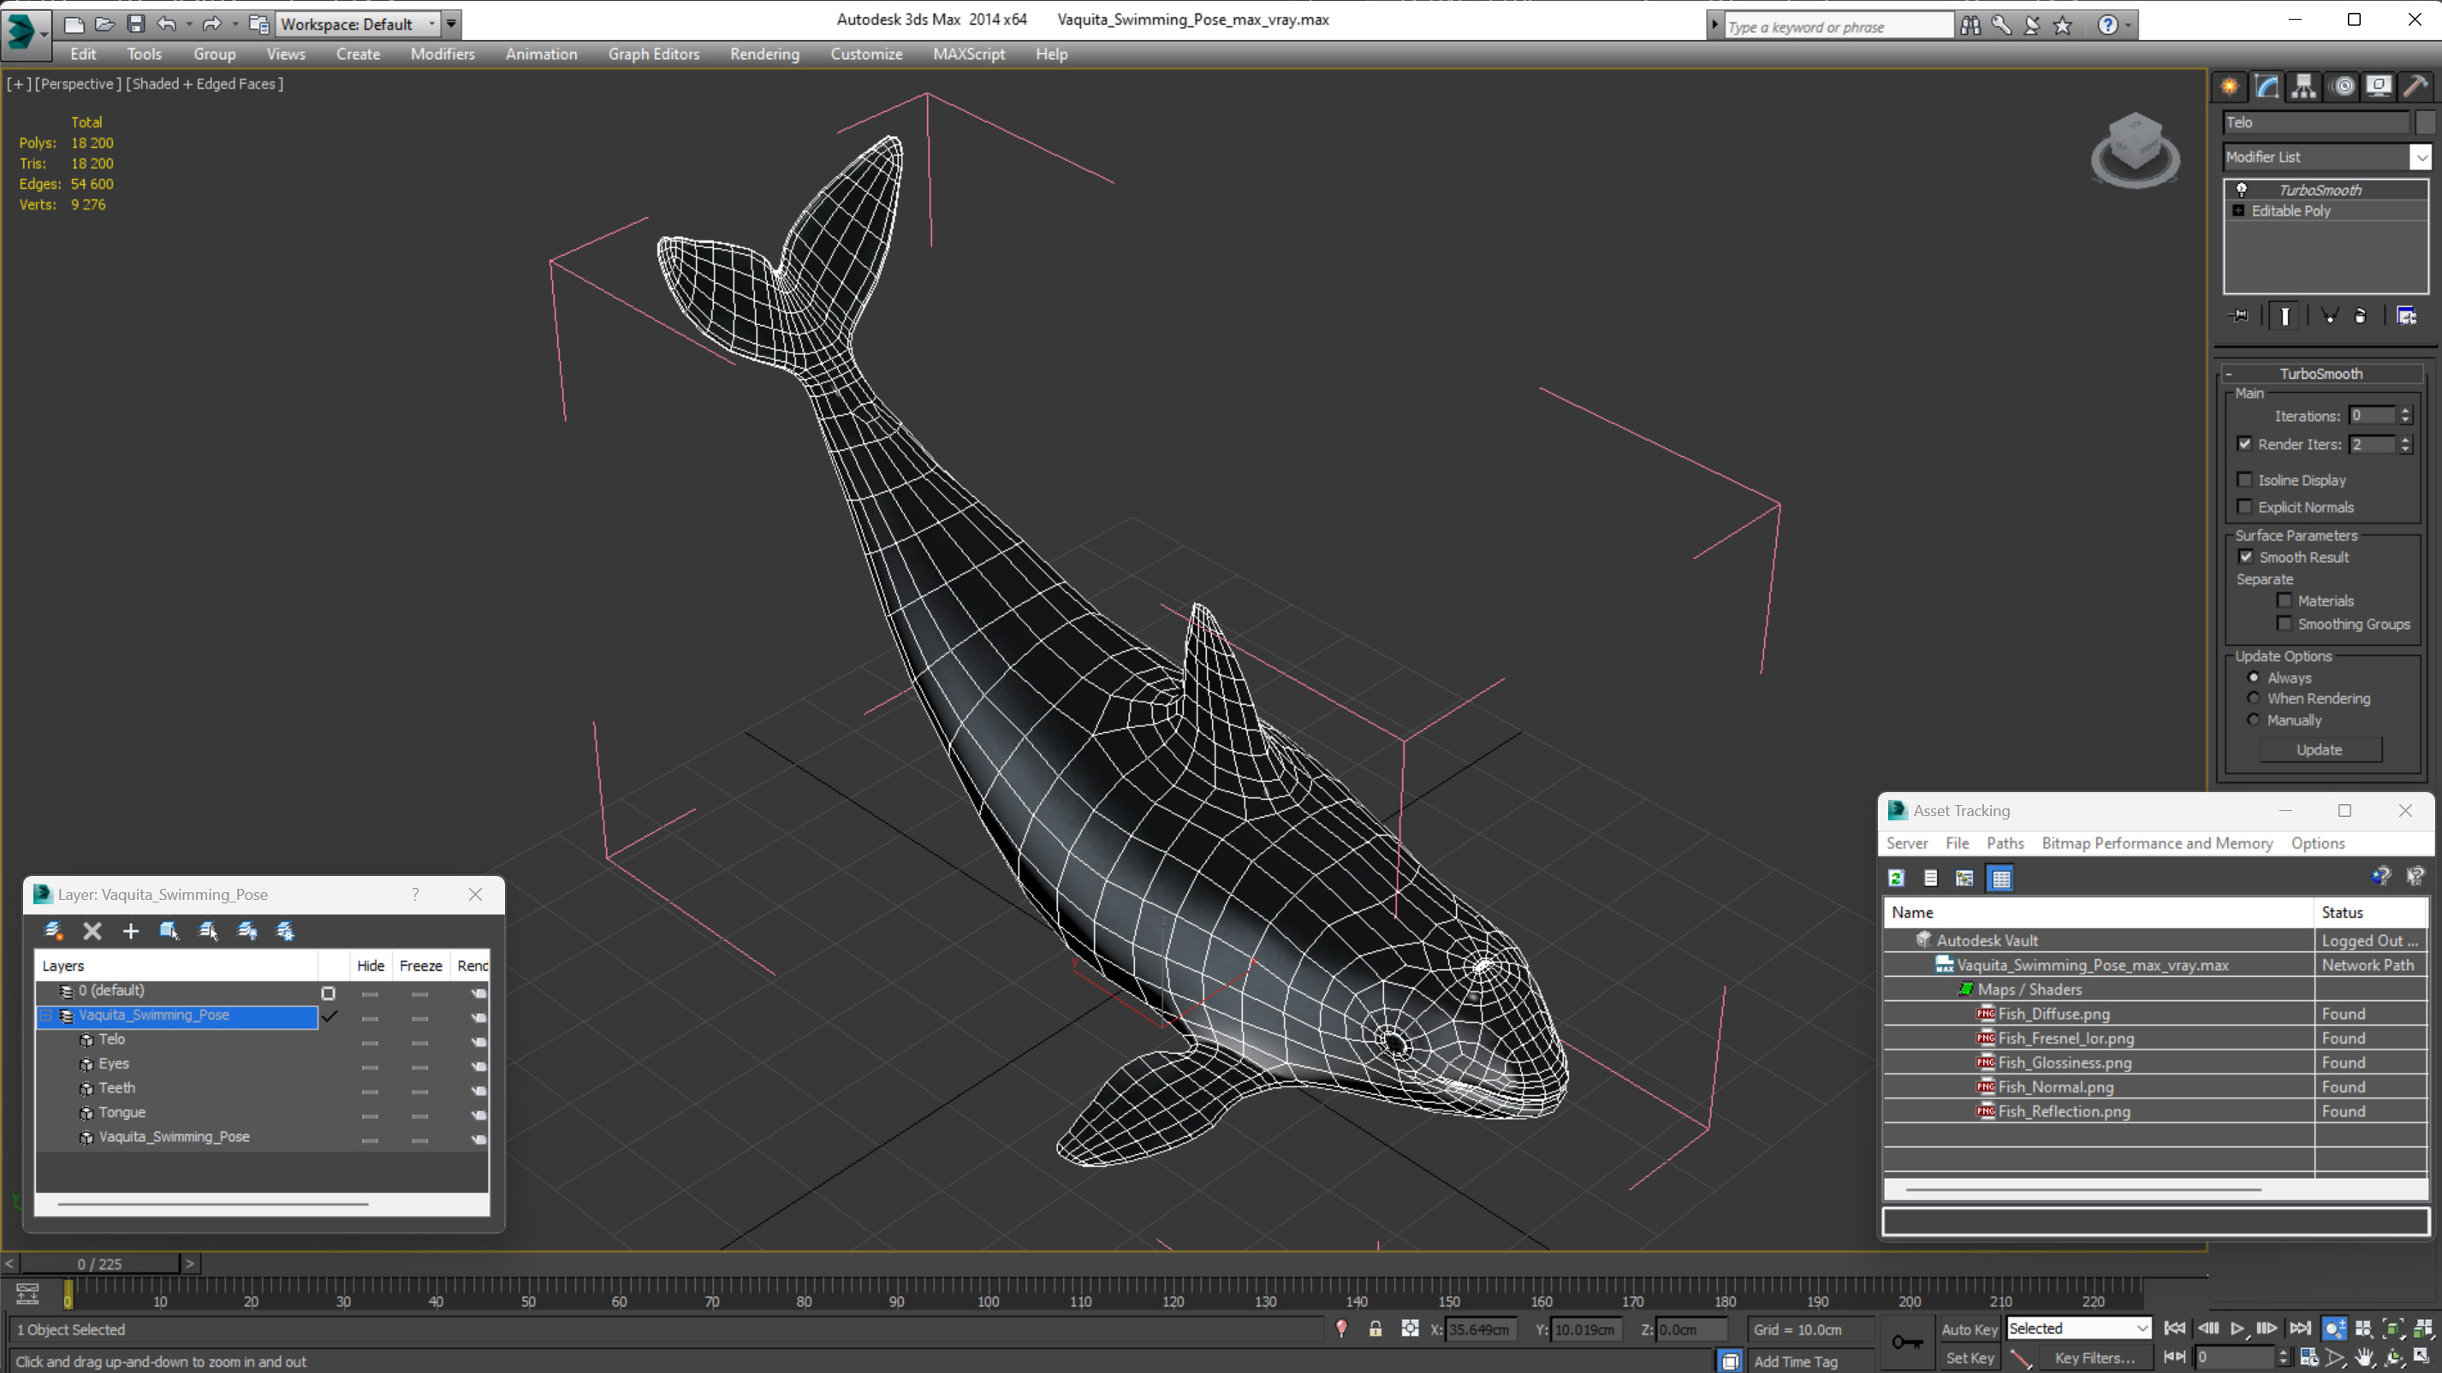Open the Modifiers menu

coord(443,54)
